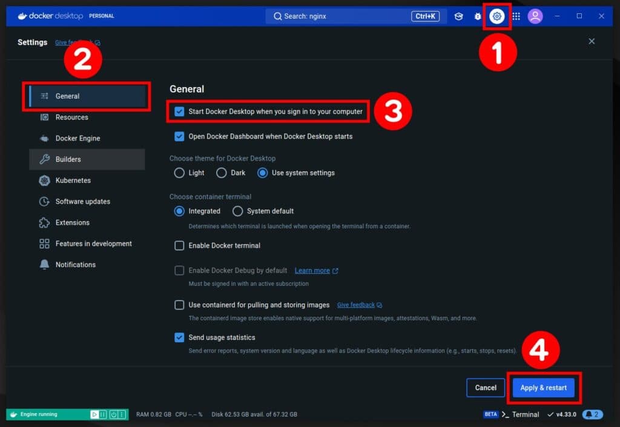The height and width of the screenshot is (427, 620).
Task: Open the Learning Center graduation cap icon
Action: pos(459,16)
